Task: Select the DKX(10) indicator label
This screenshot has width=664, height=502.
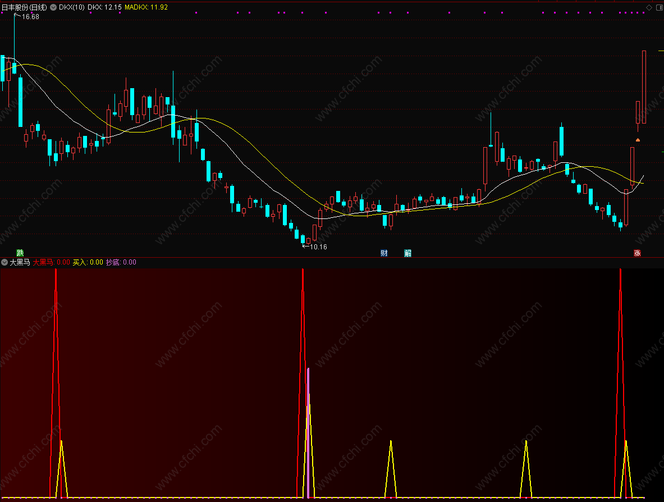Action: pos(72,7)
